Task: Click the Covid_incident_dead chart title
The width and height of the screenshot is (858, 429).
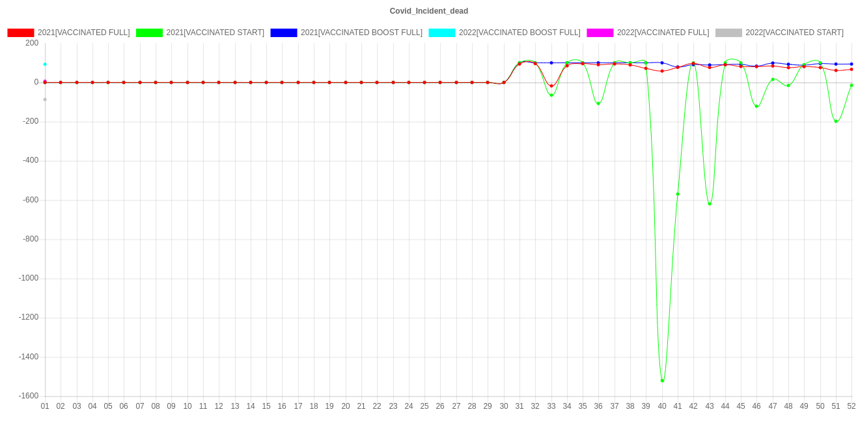Action: point(429,11)
